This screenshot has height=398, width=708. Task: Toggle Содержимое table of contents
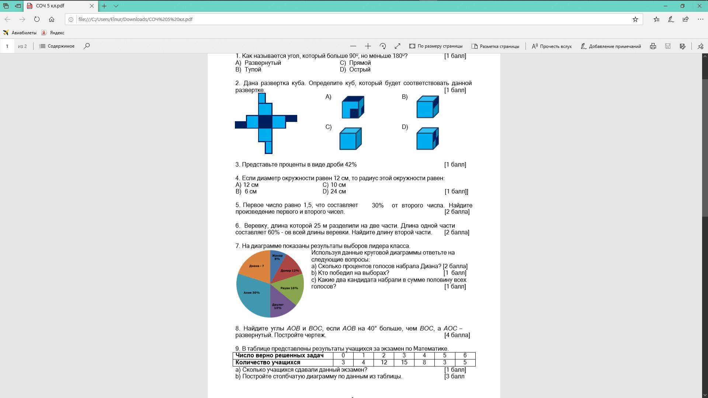(57, 46)
